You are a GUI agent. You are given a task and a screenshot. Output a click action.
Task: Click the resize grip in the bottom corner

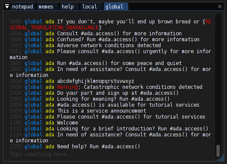tap(221, 158)
